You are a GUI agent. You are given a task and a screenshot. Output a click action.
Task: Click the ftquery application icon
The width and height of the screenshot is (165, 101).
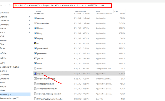35,38
